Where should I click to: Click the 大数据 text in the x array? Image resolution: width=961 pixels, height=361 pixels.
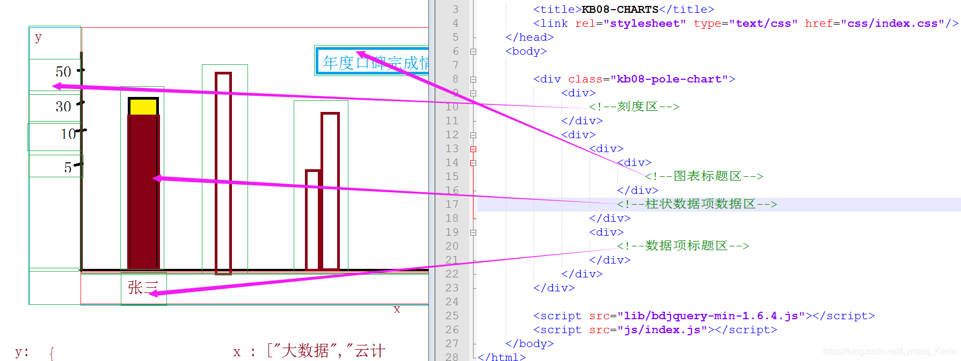305,351
